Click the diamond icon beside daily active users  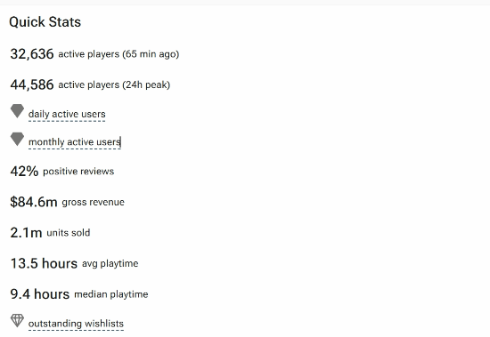pyautogui.click(x=17, y=111)
